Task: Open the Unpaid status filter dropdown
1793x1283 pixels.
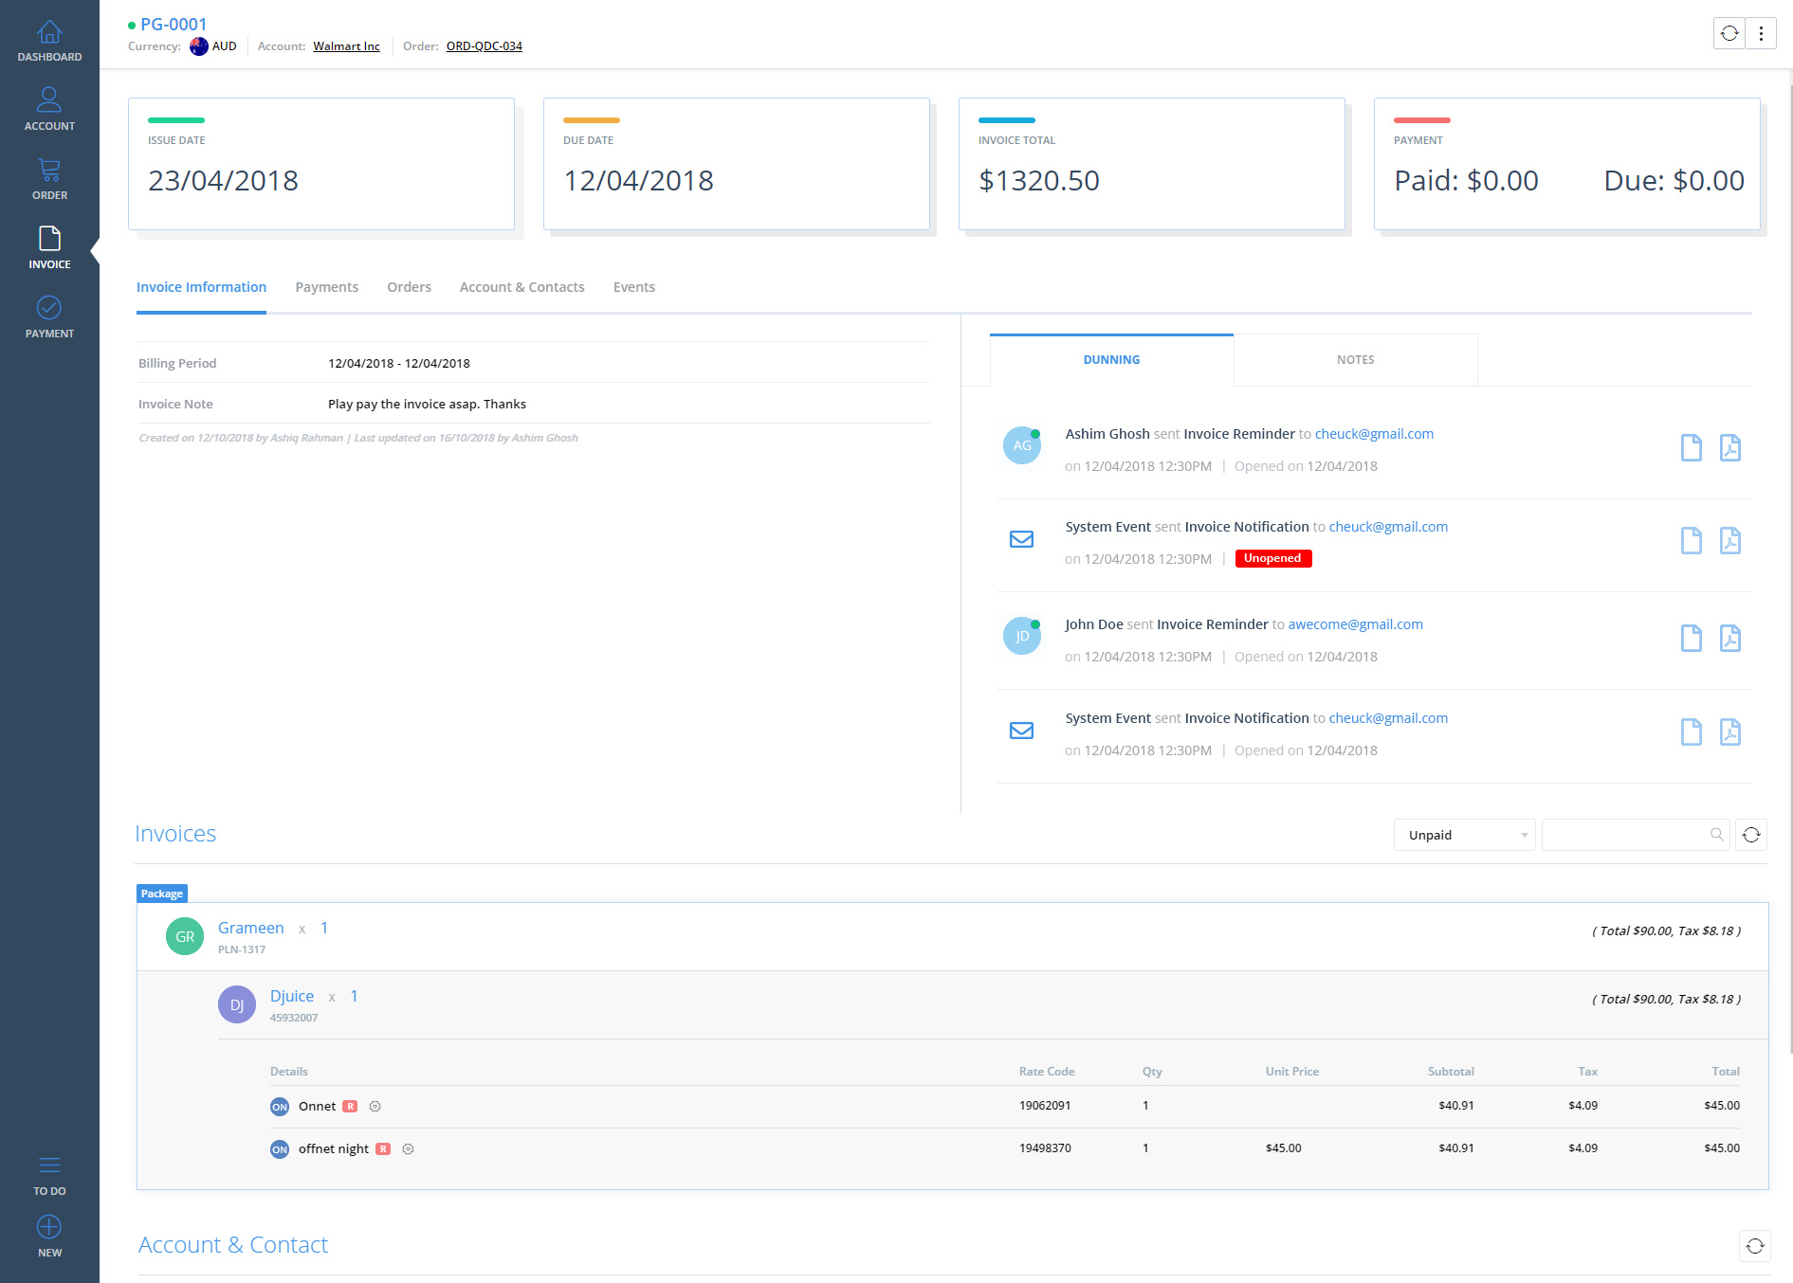Action: [1464, 835]
